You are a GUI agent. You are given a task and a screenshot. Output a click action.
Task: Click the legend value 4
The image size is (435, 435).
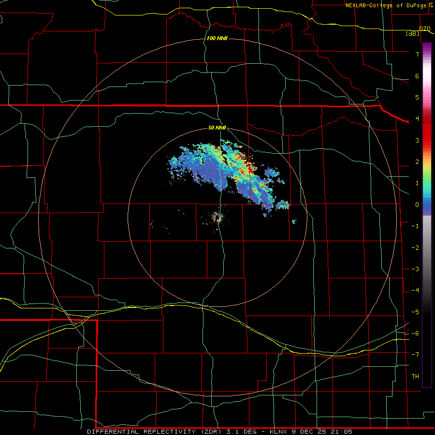pyautogui.click(x=417, y=119)
